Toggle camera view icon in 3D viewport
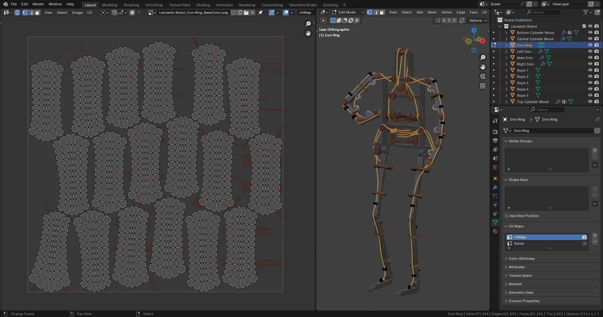 point(483,76)
